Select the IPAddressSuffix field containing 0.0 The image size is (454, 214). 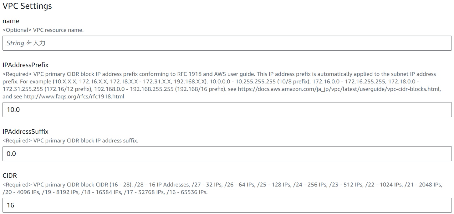[227, 154]
